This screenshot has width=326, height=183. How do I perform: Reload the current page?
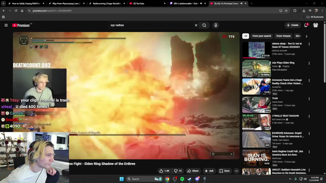click(16, 11)
